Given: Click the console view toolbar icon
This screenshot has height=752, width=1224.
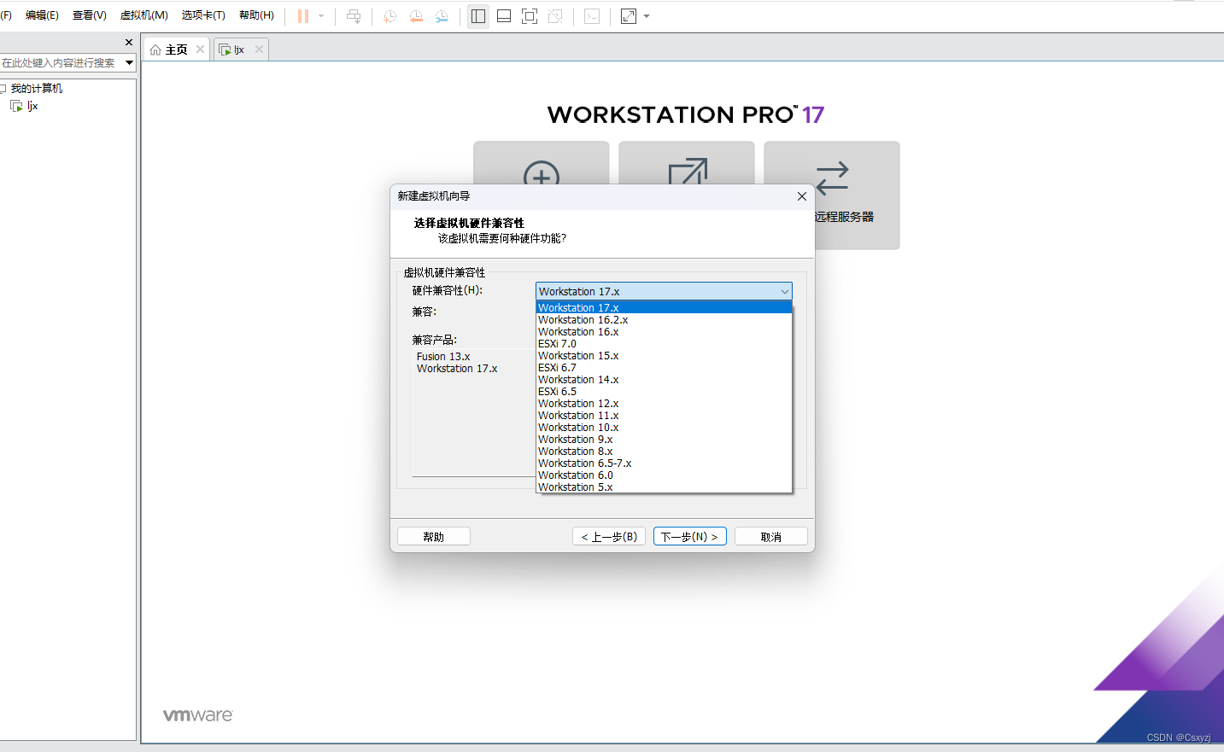Looking at the screenshot, I should [x=592, y=16].
